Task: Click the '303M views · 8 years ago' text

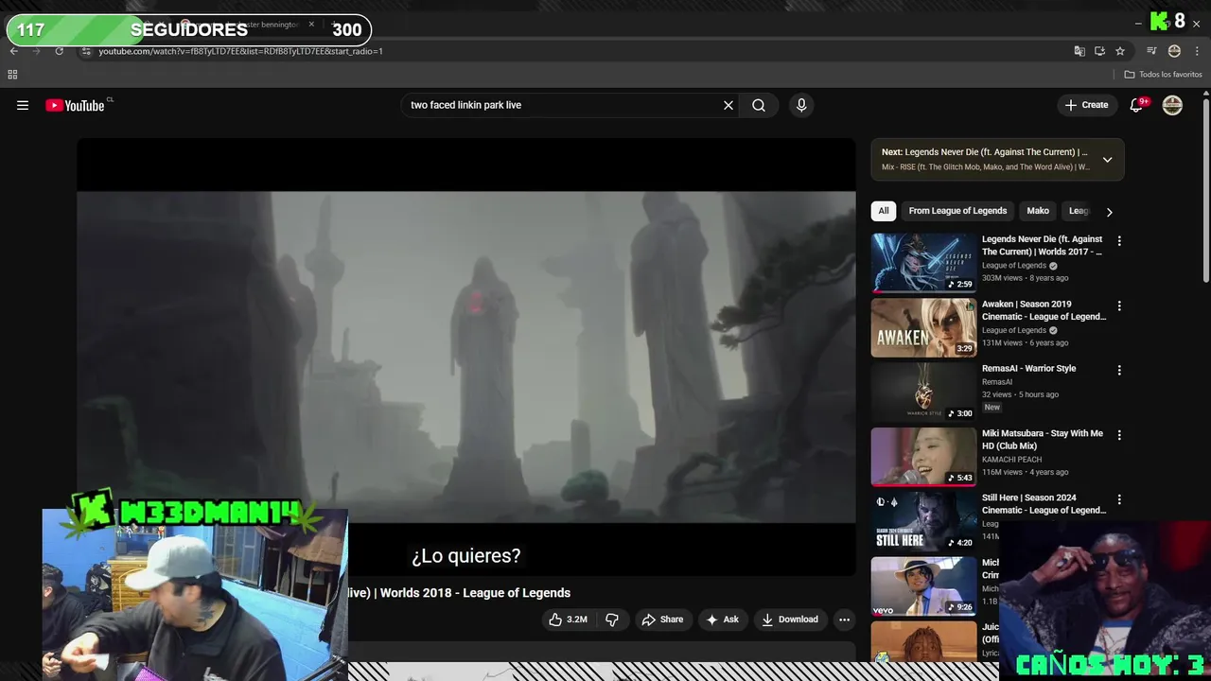Action: [x=1025, y=278]
